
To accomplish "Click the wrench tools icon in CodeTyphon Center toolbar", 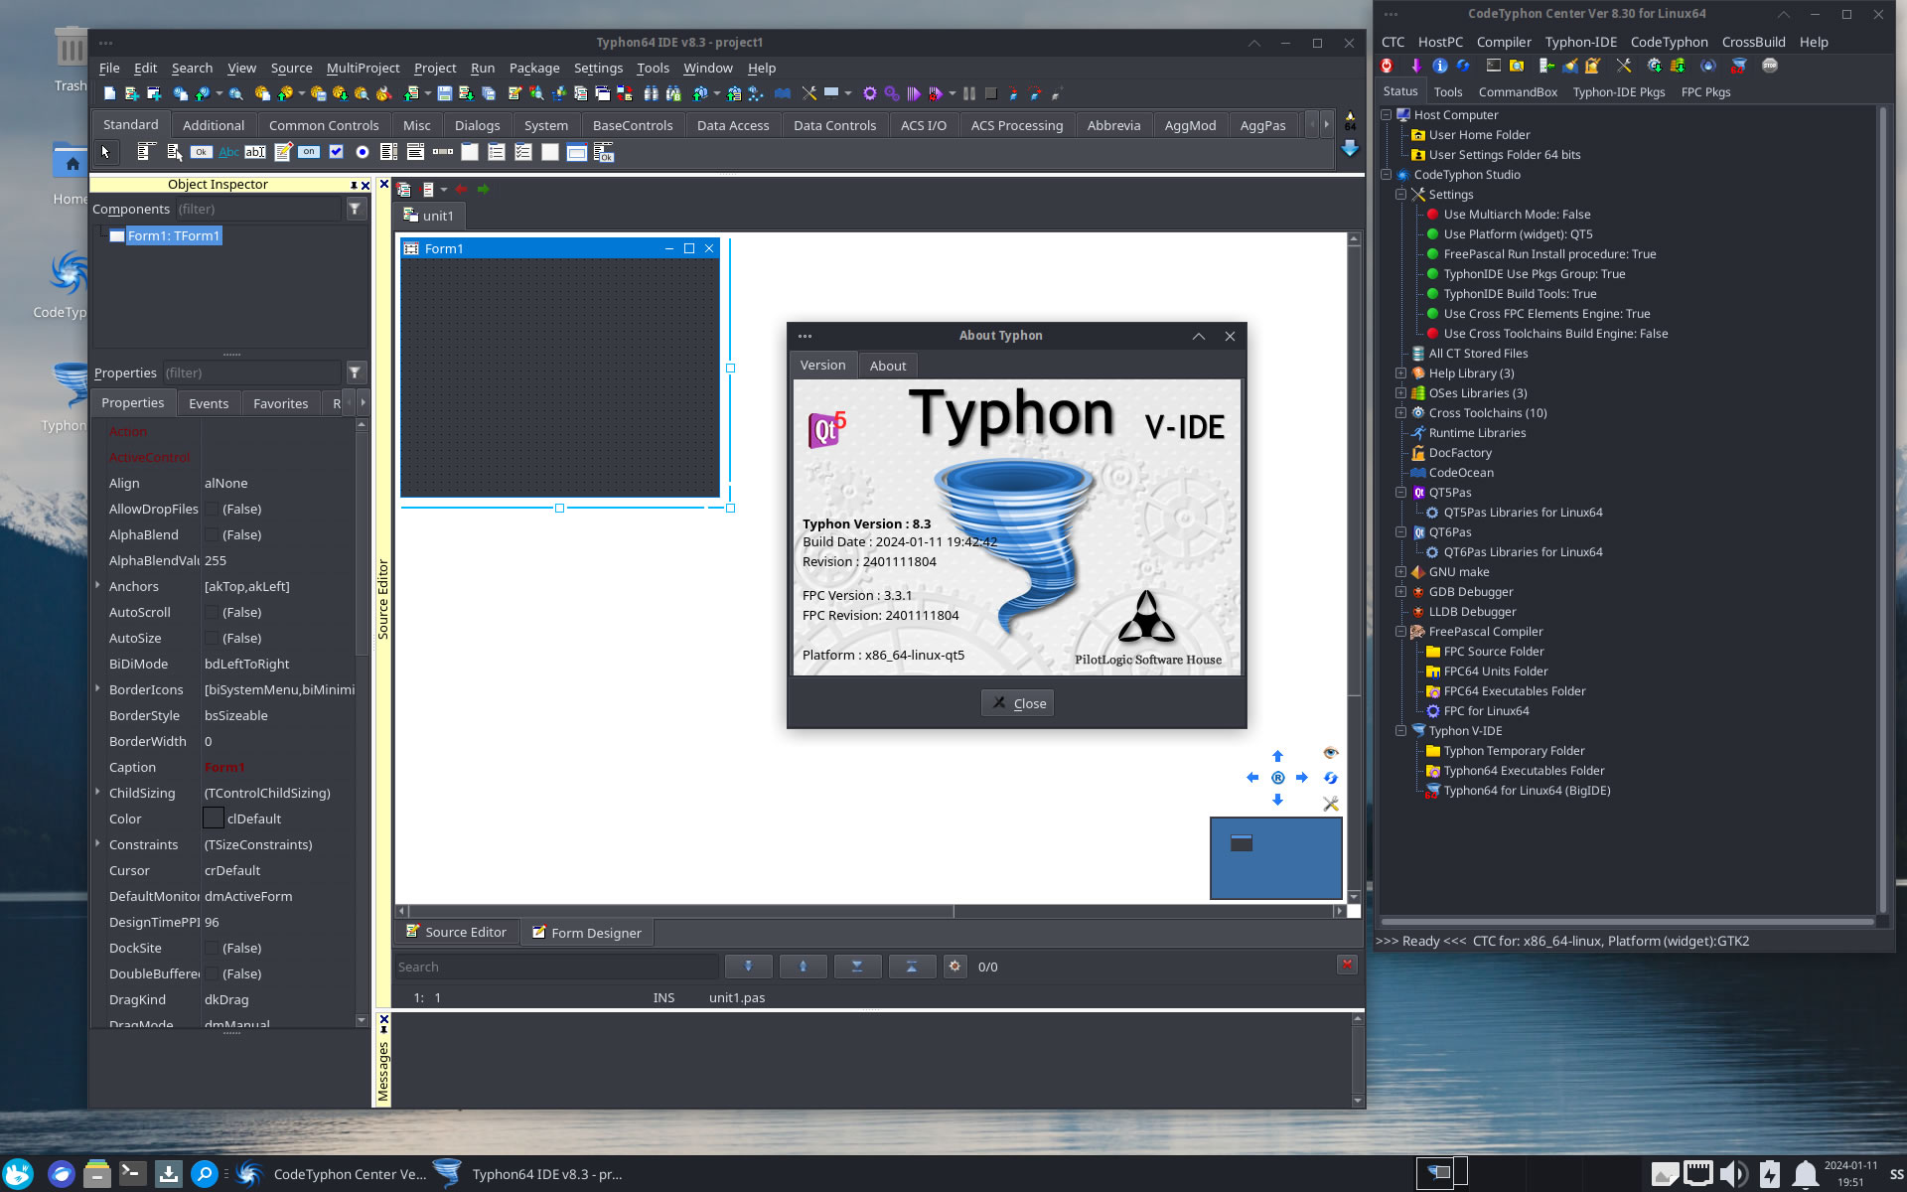I will 1624,66.
